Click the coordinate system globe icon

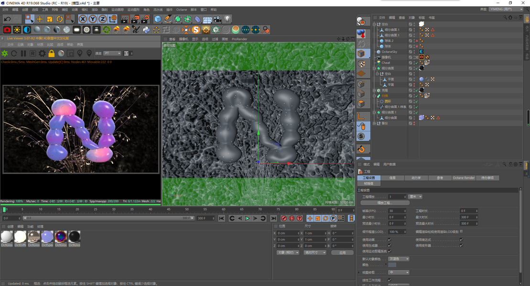pyautogui.click(x=113, y=19)
